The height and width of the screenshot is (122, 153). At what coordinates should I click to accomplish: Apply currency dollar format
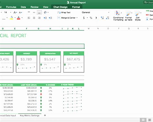coord(84,18)
